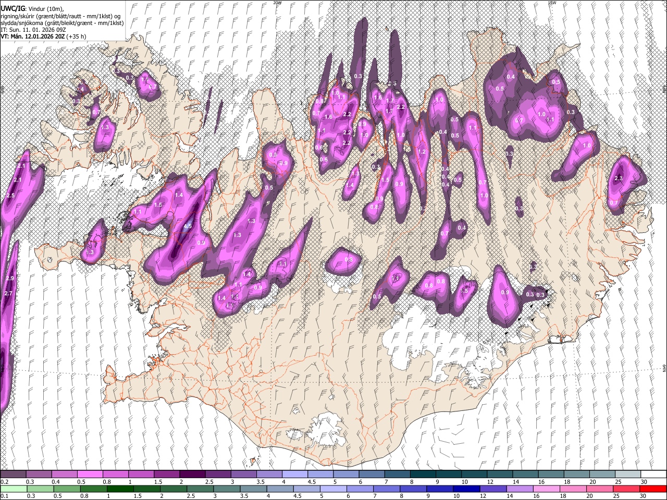Screen dimensions: 667x500
Task: Select the grey-green 3–3.5 rain legend swatch
Action: pos(227,489)
